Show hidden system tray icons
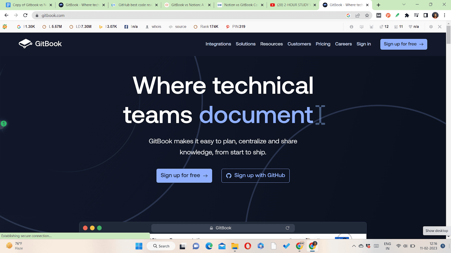 point(354,246)
